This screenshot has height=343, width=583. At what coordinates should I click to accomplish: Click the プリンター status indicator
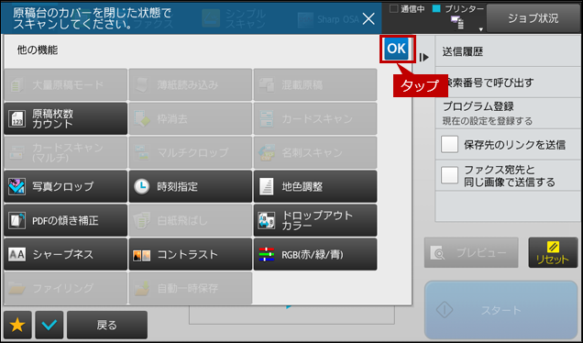click(458, 9)
